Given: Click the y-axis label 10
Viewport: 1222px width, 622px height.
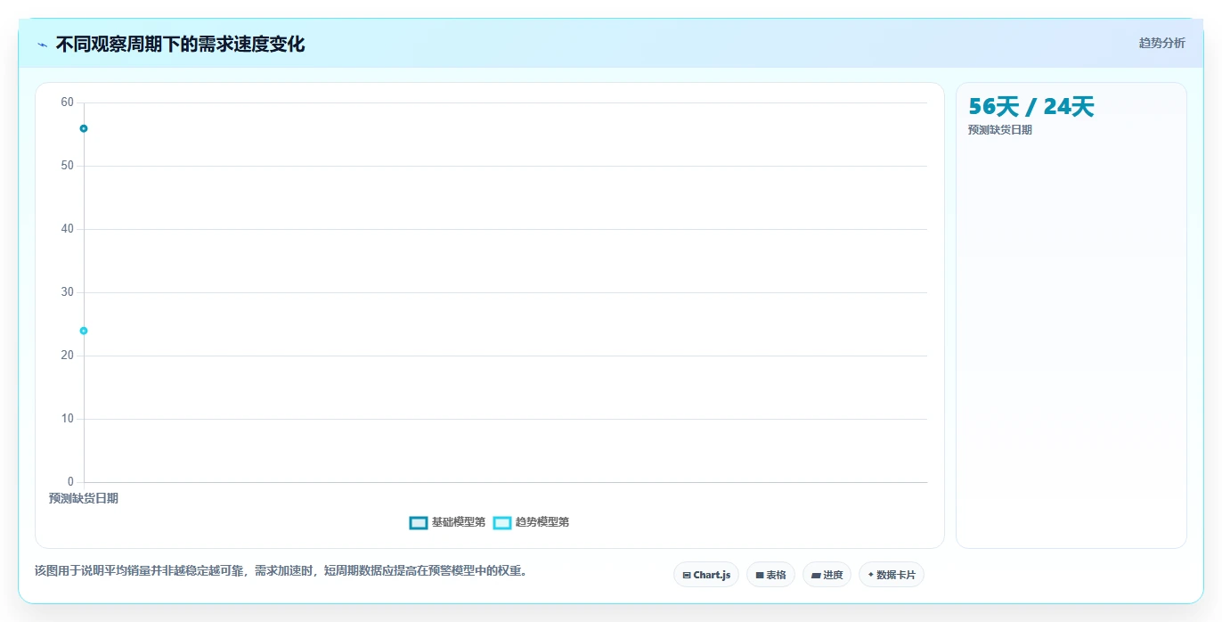Looking at the screenshot, I should (68, 419).
